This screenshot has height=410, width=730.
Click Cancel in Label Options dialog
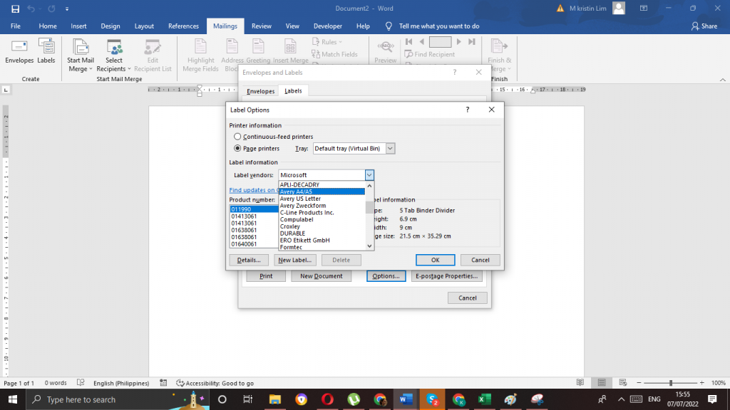[480, 260]
